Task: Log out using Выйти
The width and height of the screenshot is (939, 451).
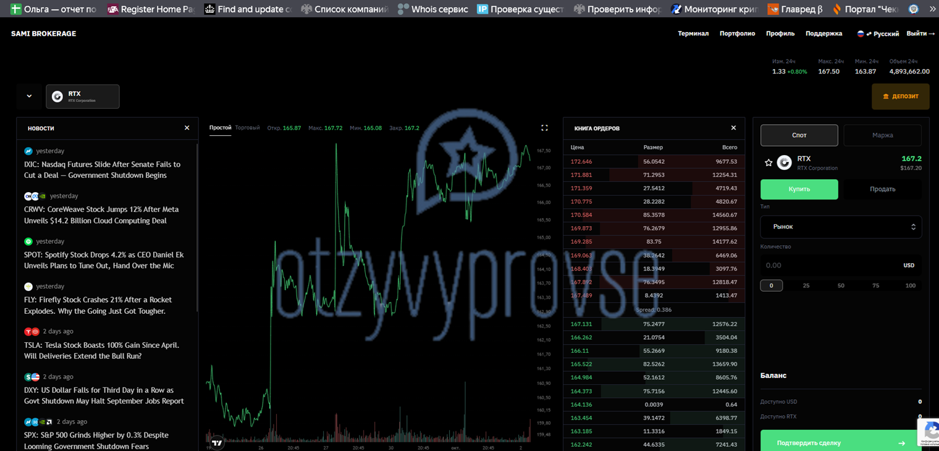Action: [x=920, y=33]
